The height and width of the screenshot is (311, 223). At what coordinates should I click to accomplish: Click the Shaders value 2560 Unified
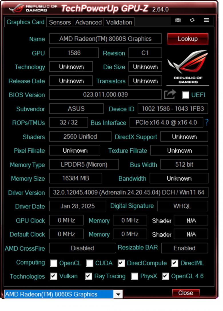pos(80,137)
